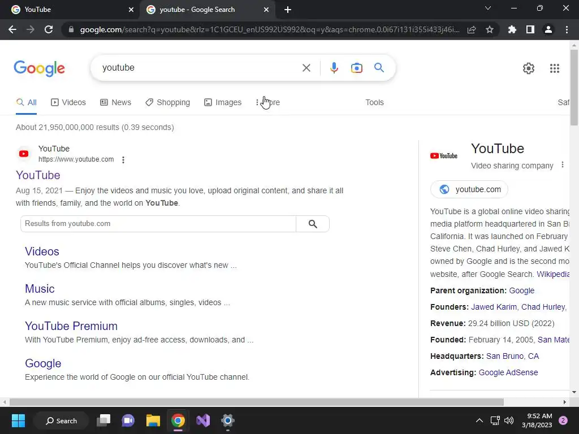Open the Music sitelink

40,289
